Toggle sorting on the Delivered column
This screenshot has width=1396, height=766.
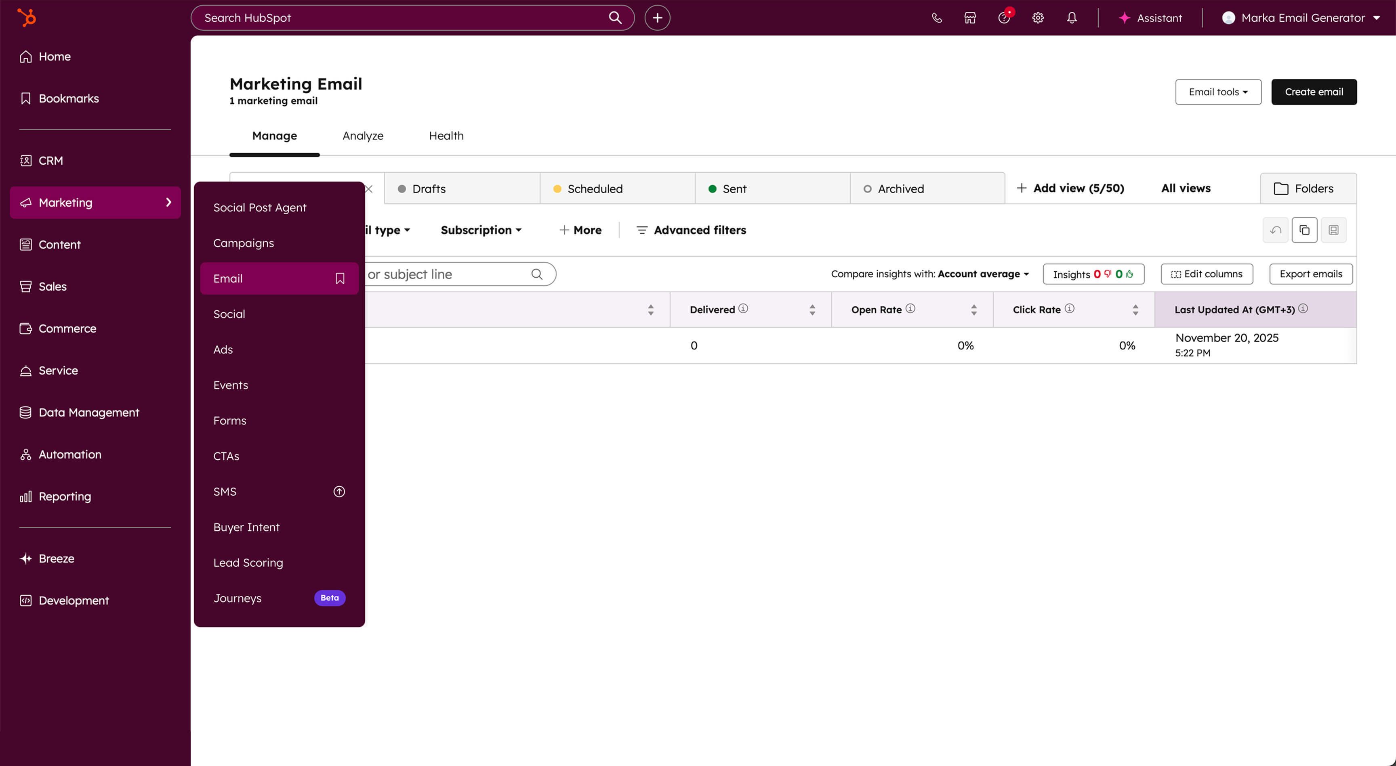click(812, 309)
